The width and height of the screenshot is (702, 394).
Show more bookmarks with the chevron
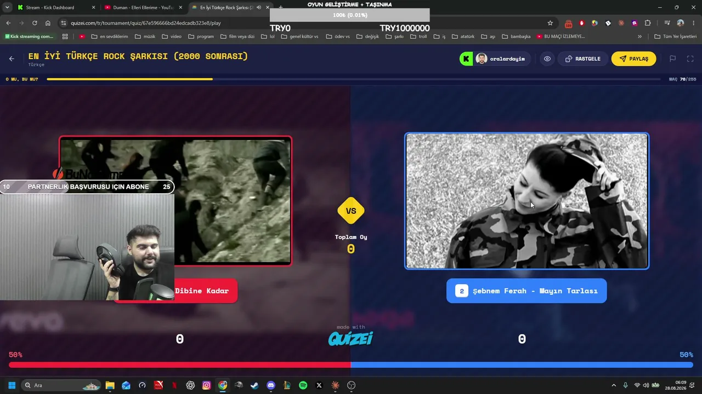[639, 37]
